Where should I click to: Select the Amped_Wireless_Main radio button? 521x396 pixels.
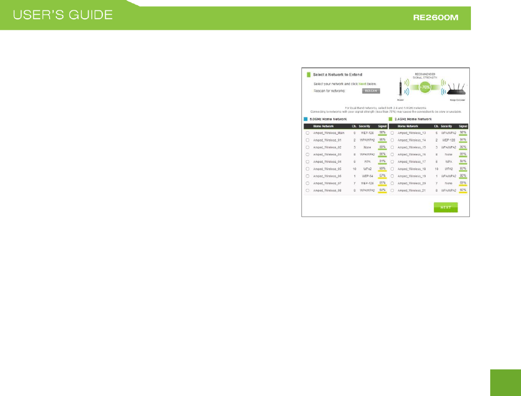pos(308,133)
